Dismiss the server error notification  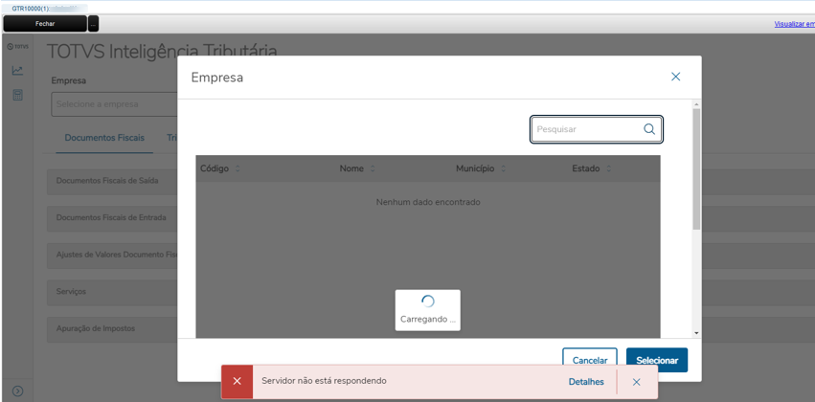coord(637,382)
